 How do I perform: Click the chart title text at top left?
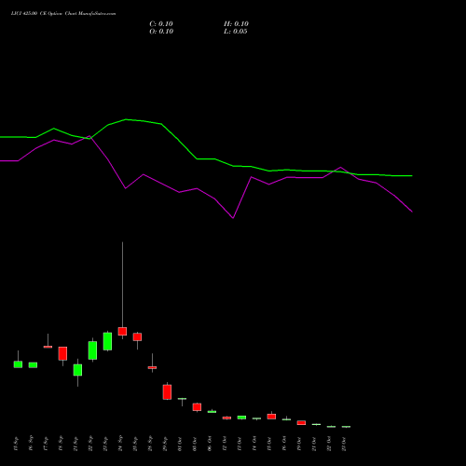[63, 14]
